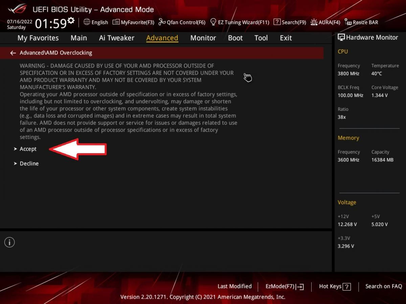Open Hot Keys help

click(335, 286)
